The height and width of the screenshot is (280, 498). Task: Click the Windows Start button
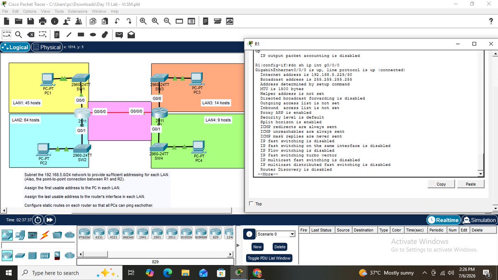(x=9, y=273)
